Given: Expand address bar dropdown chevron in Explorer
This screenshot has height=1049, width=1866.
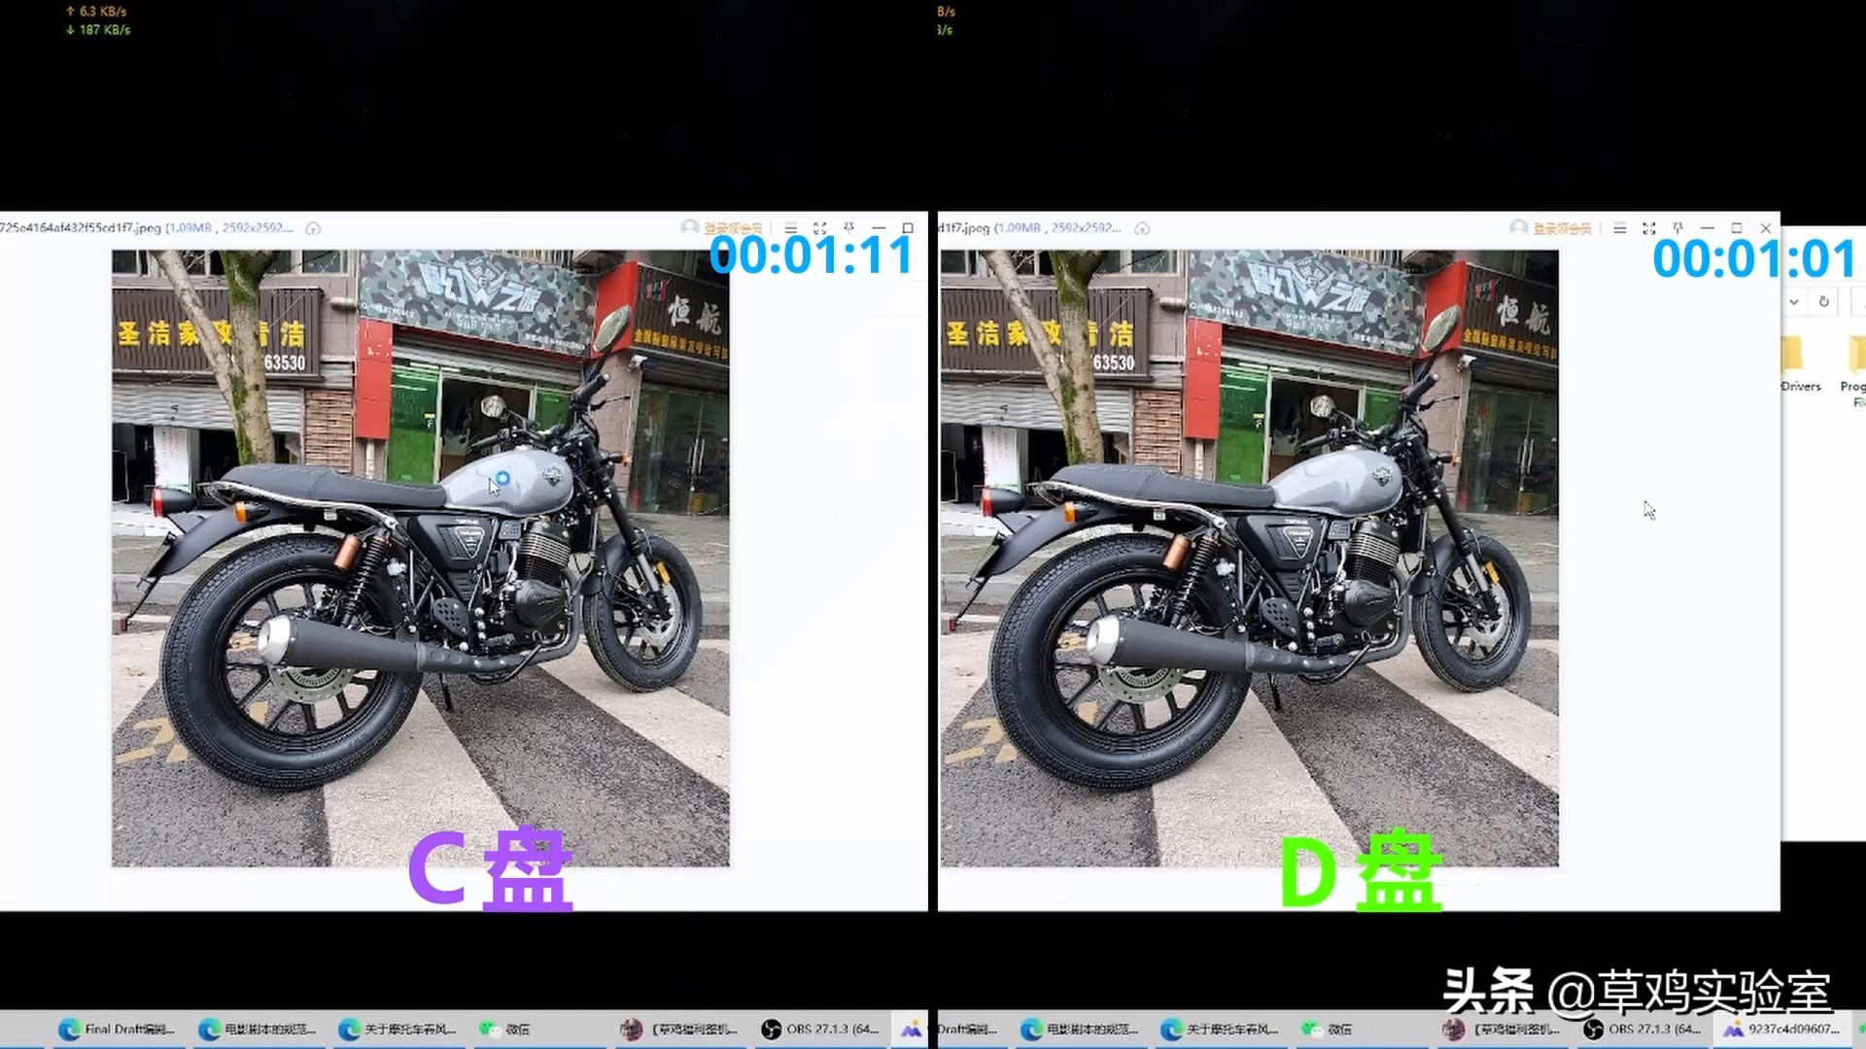Looking at the screenshot, I should (x=1794, y=302).
